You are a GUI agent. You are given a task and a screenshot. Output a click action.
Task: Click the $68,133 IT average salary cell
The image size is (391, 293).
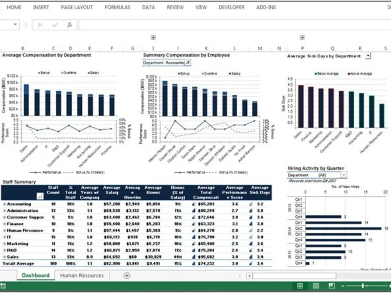(x=112, y=237)
